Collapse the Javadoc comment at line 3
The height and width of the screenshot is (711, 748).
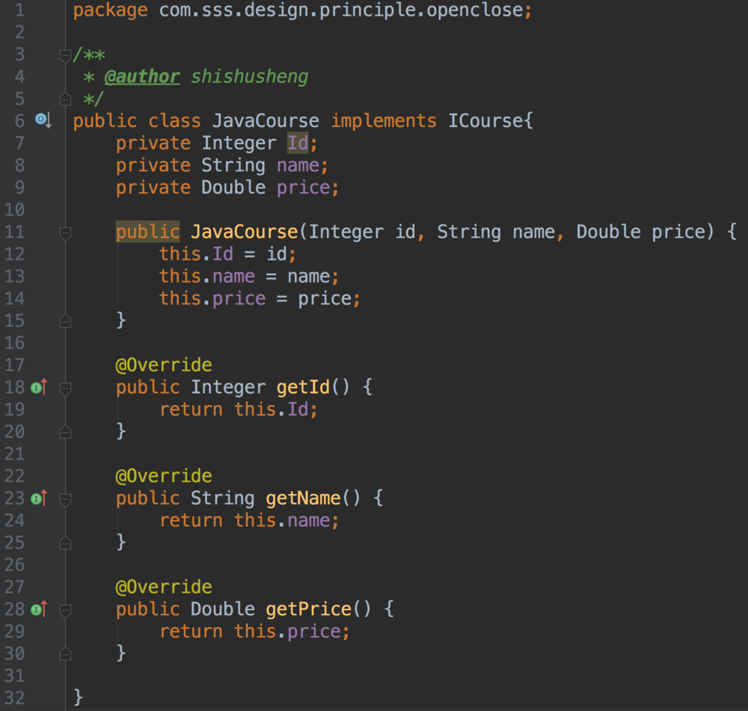point(65,56)
